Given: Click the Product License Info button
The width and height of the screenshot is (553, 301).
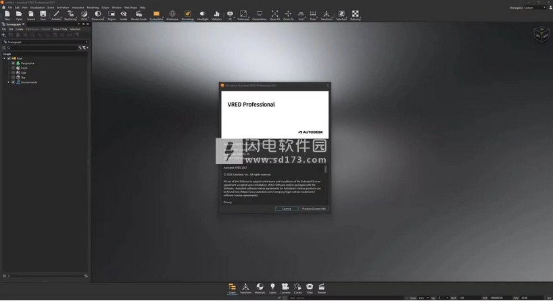Looking at the screenshot, I should [x=314, y=209].
